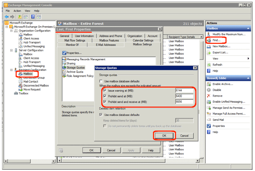
Task: Click Help button in Properties dialog
Action: [x=151, y=150]
